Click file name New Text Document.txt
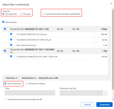The width and height of the screenshot is (114, 109). [26, 45]
